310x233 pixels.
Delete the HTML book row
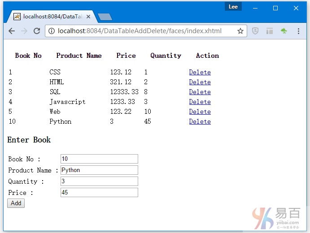(x=200, y=82)
